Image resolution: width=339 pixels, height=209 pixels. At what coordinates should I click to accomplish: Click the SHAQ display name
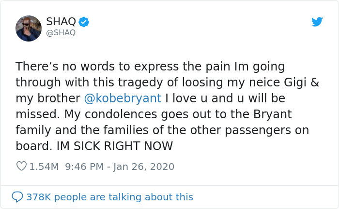(60, 22)
